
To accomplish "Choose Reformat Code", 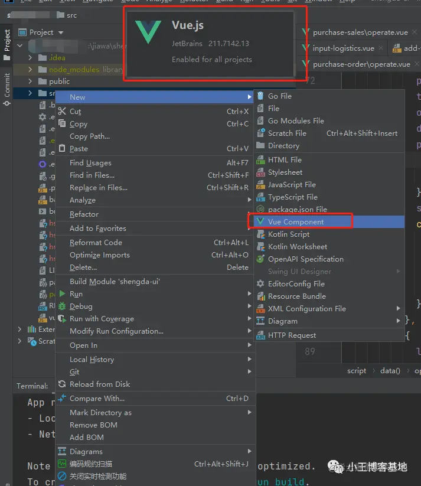I will [155, 243].
